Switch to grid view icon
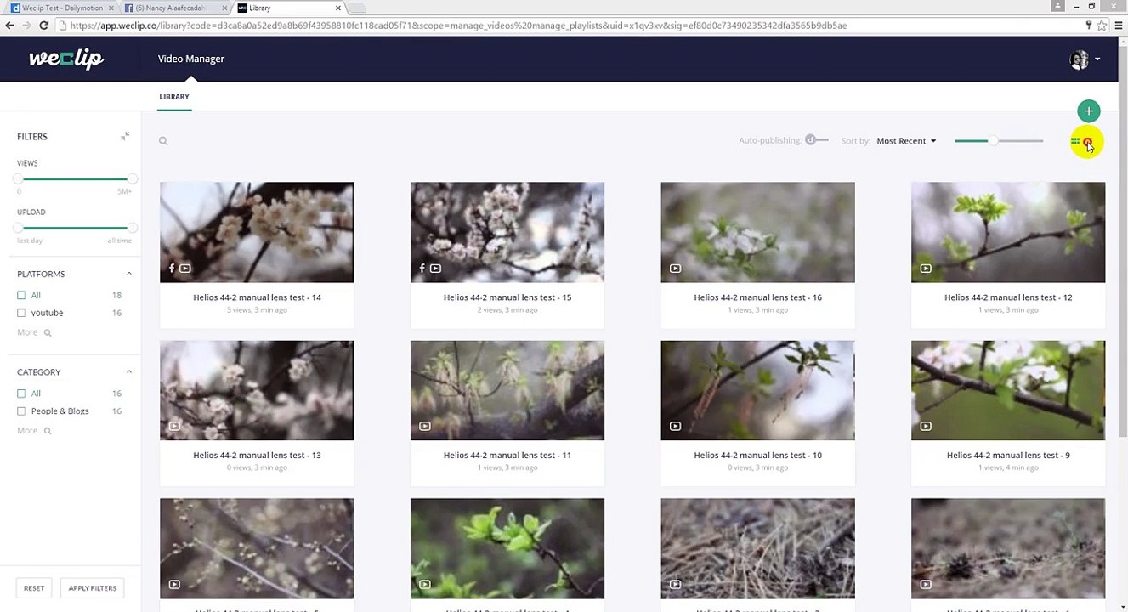Image resolution: width=1128 pixels, height=612 pixels. coord(1075,142)
